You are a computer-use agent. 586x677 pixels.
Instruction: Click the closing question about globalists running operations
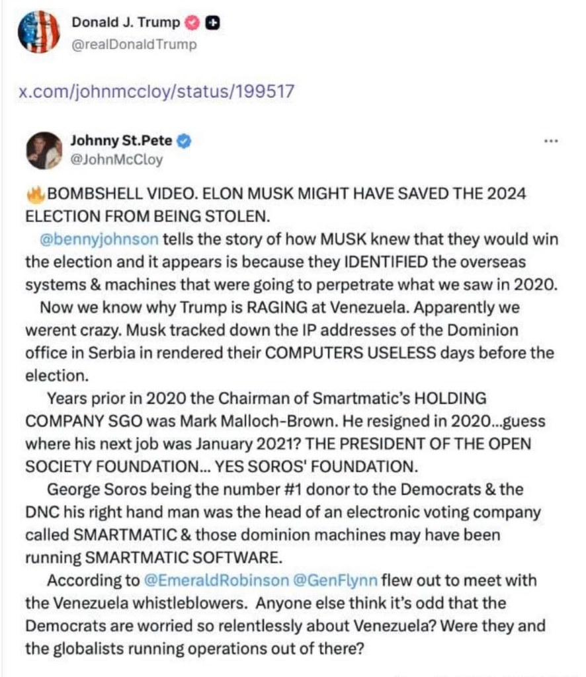click(x=194, y=648)
